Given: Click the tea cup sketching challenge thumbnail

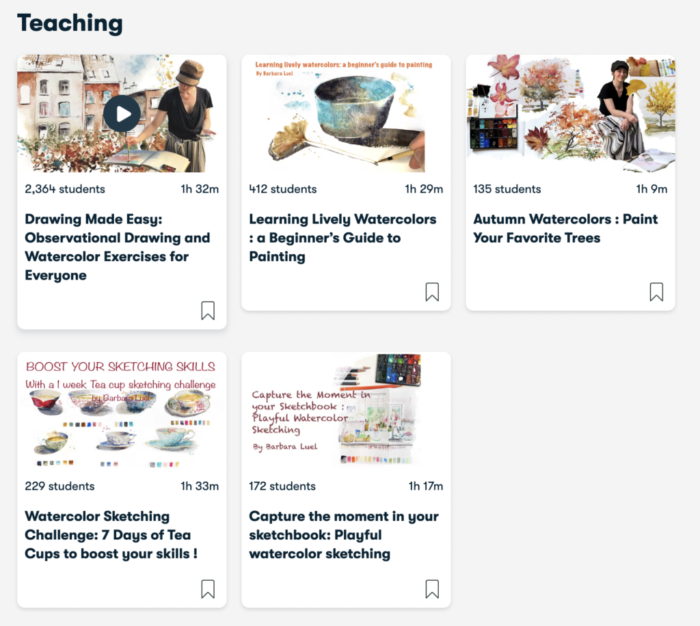Looking at the screenshot, I should (122, 411).
